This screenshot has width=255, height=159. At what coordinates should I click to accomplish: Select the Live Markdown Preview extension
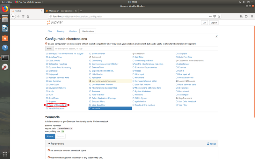coord(102,85)
